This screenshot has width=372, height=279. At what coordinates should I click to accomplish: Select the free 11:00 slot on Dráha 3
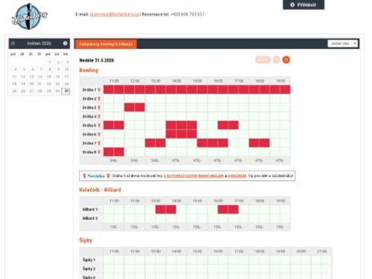click(x=109, y=108)
